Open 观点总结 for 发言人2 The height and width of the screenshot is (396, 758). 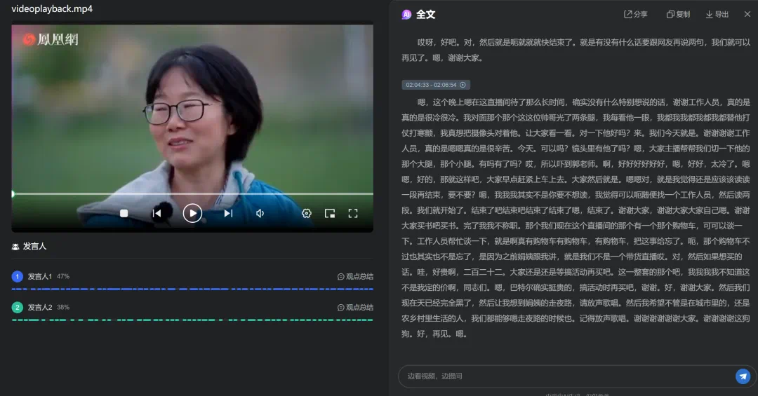[x=355, y=307]
